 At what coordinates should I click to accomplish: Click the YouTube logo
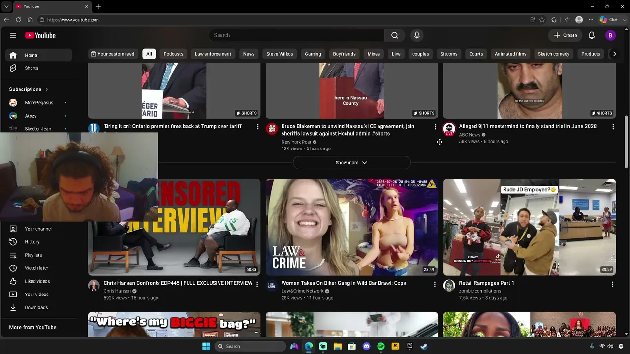pos(40,35)
